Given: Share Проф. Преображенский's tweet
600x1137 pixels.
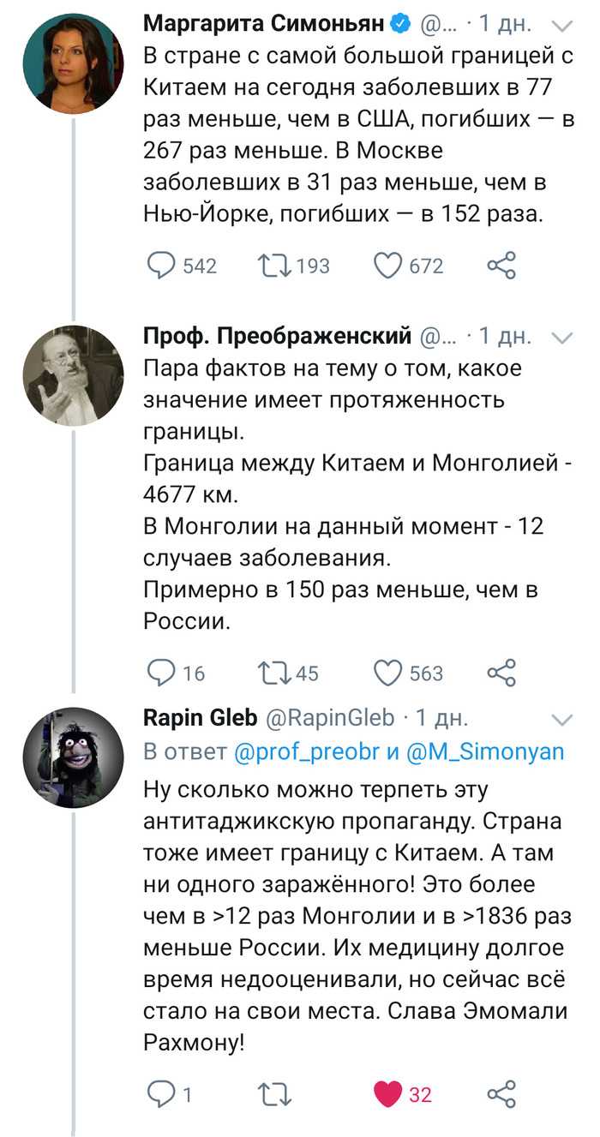Looking at the screenshot, I should 501,673.
